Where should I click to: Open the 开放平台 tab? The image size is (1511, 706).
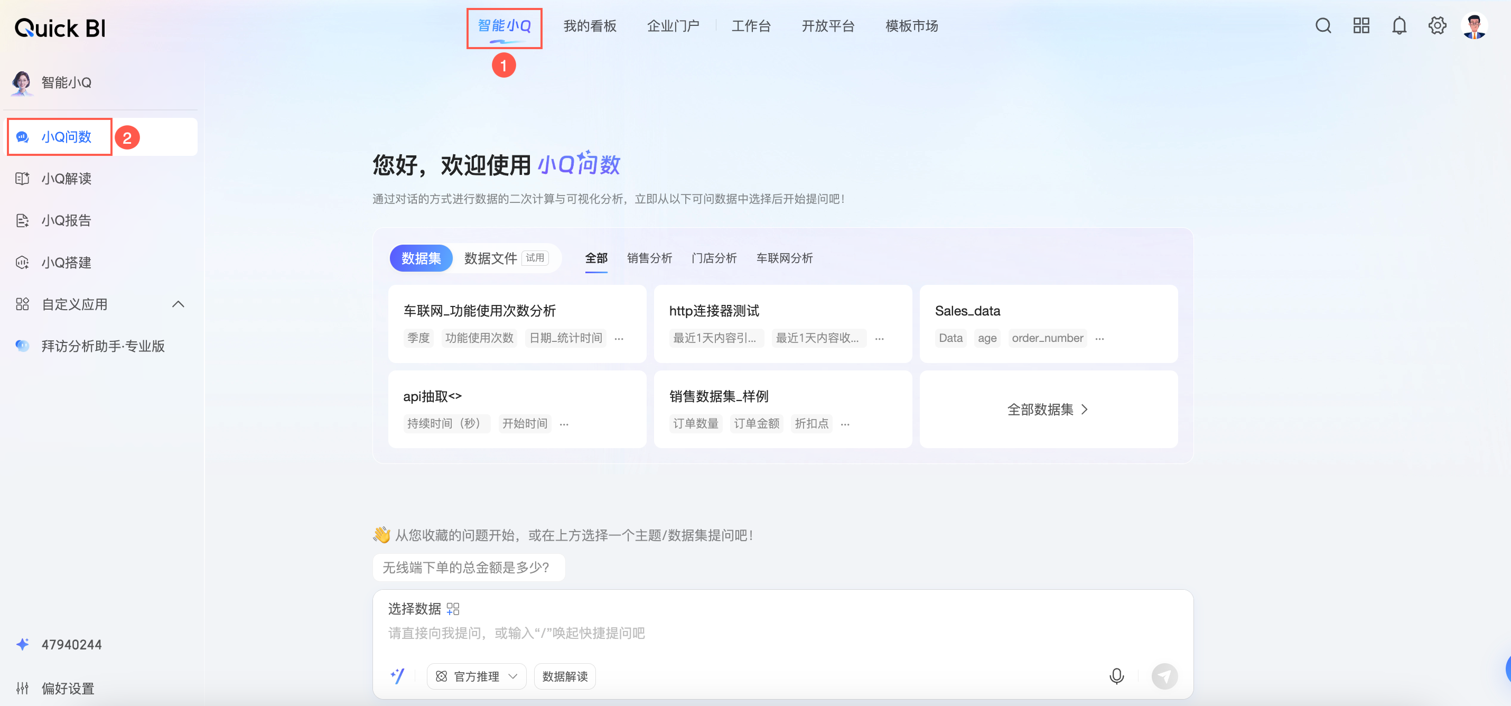pyautogui.click(x=828, y=26)
